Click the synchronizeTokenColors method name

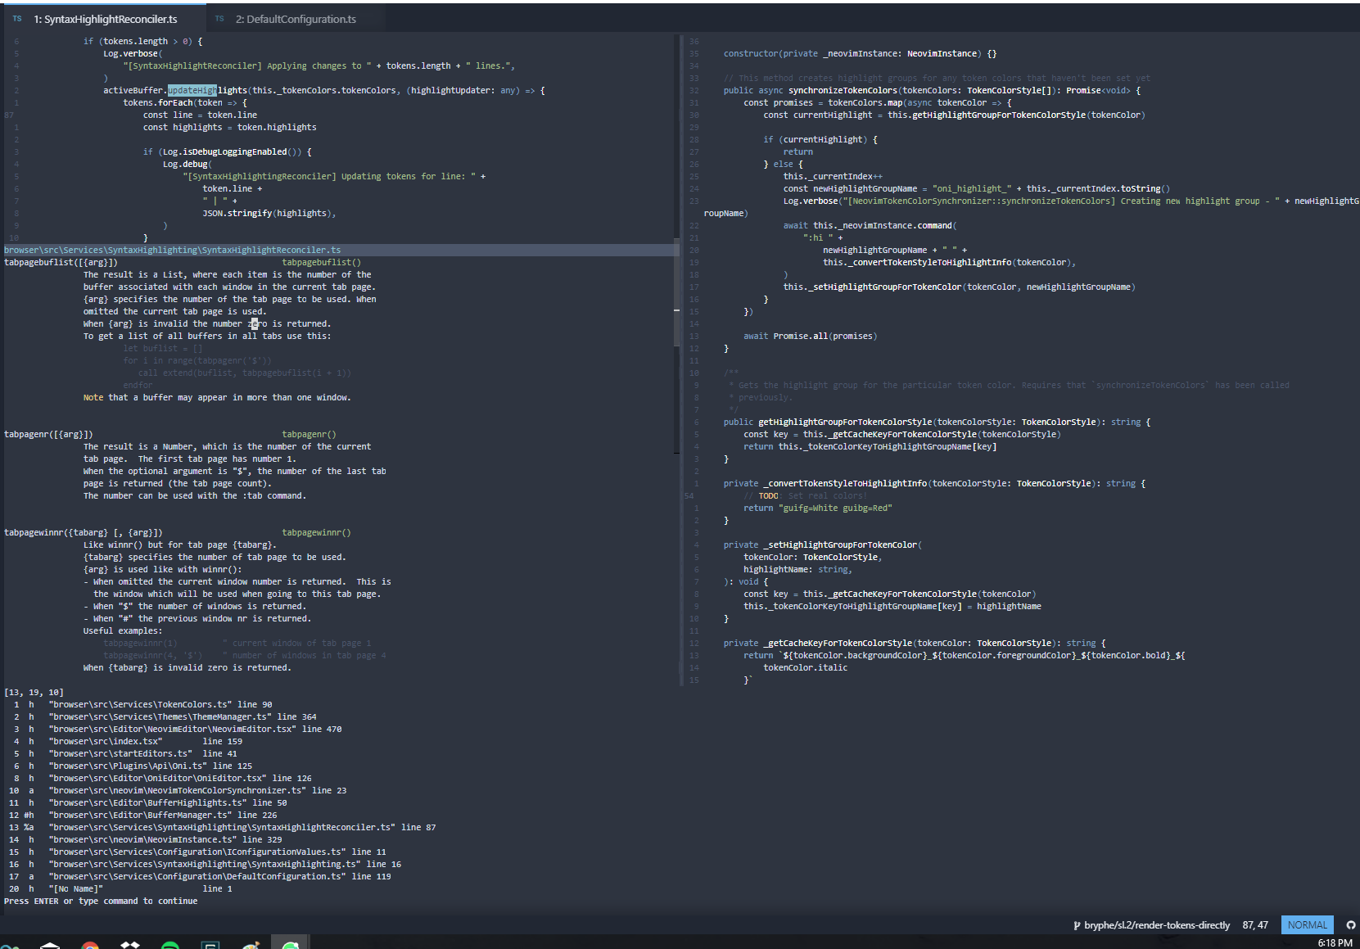coord(843,90)
